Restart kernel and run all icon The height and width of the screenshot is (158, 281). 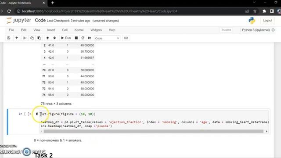90,38
